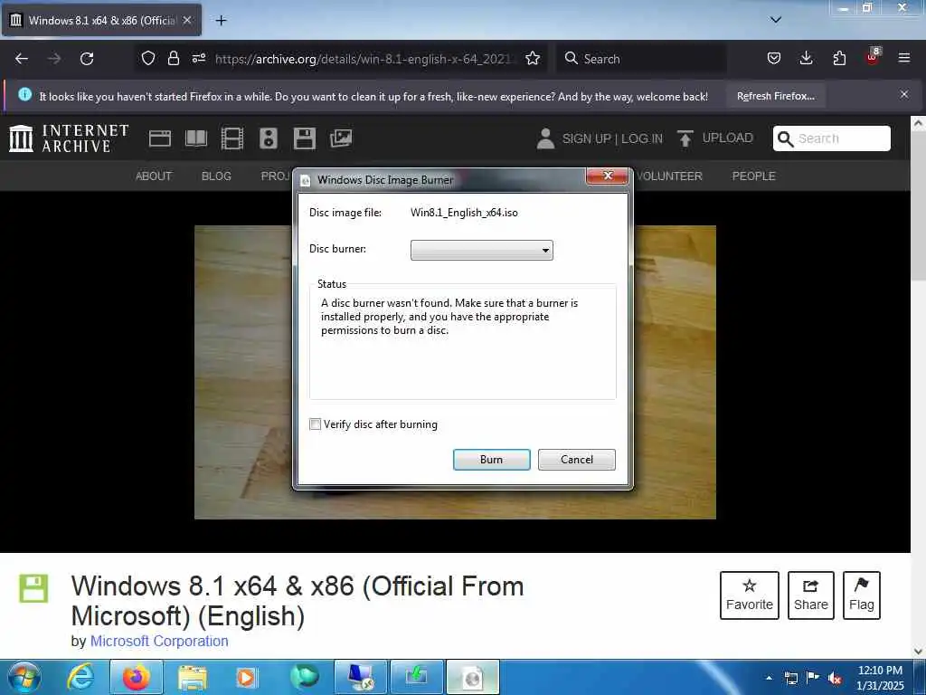Screen dimensions: 926x695
Task: Click the green software floppy item icon
Action: (x=33, y=588)
